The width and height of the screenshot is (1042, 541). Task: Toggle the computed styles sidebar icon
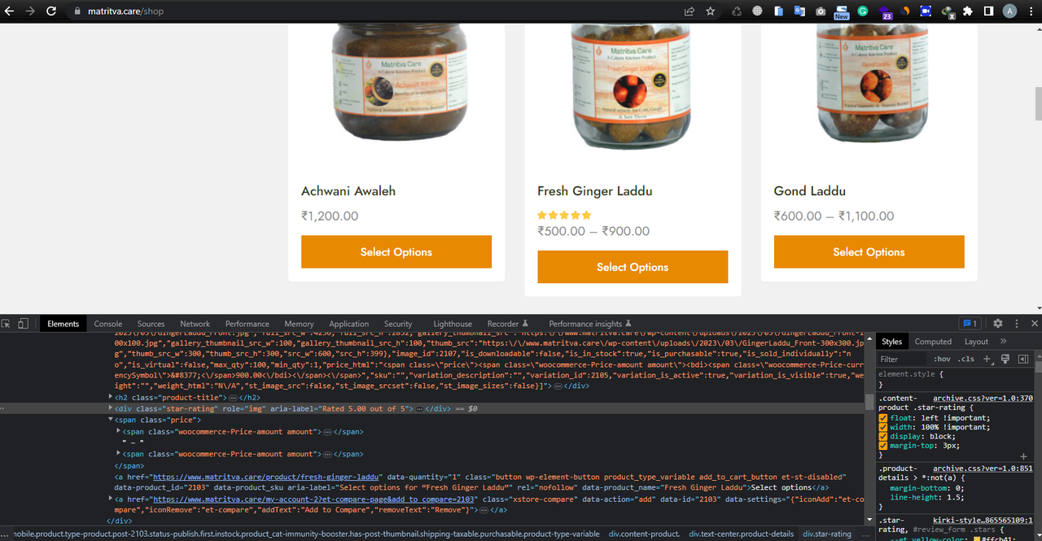coord(1023,359)
